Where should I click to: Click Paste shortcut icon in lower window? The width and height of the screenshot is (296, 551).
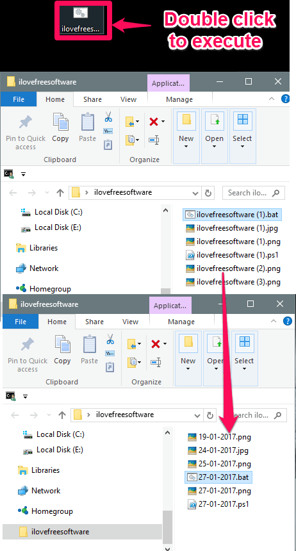coord(110,367)
